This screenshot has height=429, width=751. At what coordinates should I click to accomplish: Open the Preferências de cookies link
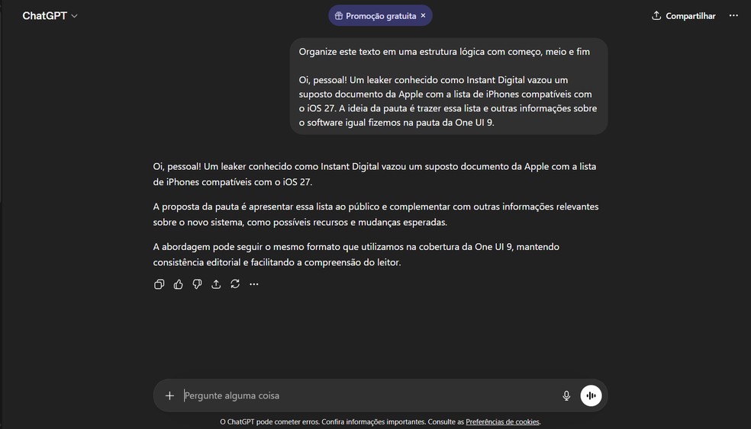502,422
